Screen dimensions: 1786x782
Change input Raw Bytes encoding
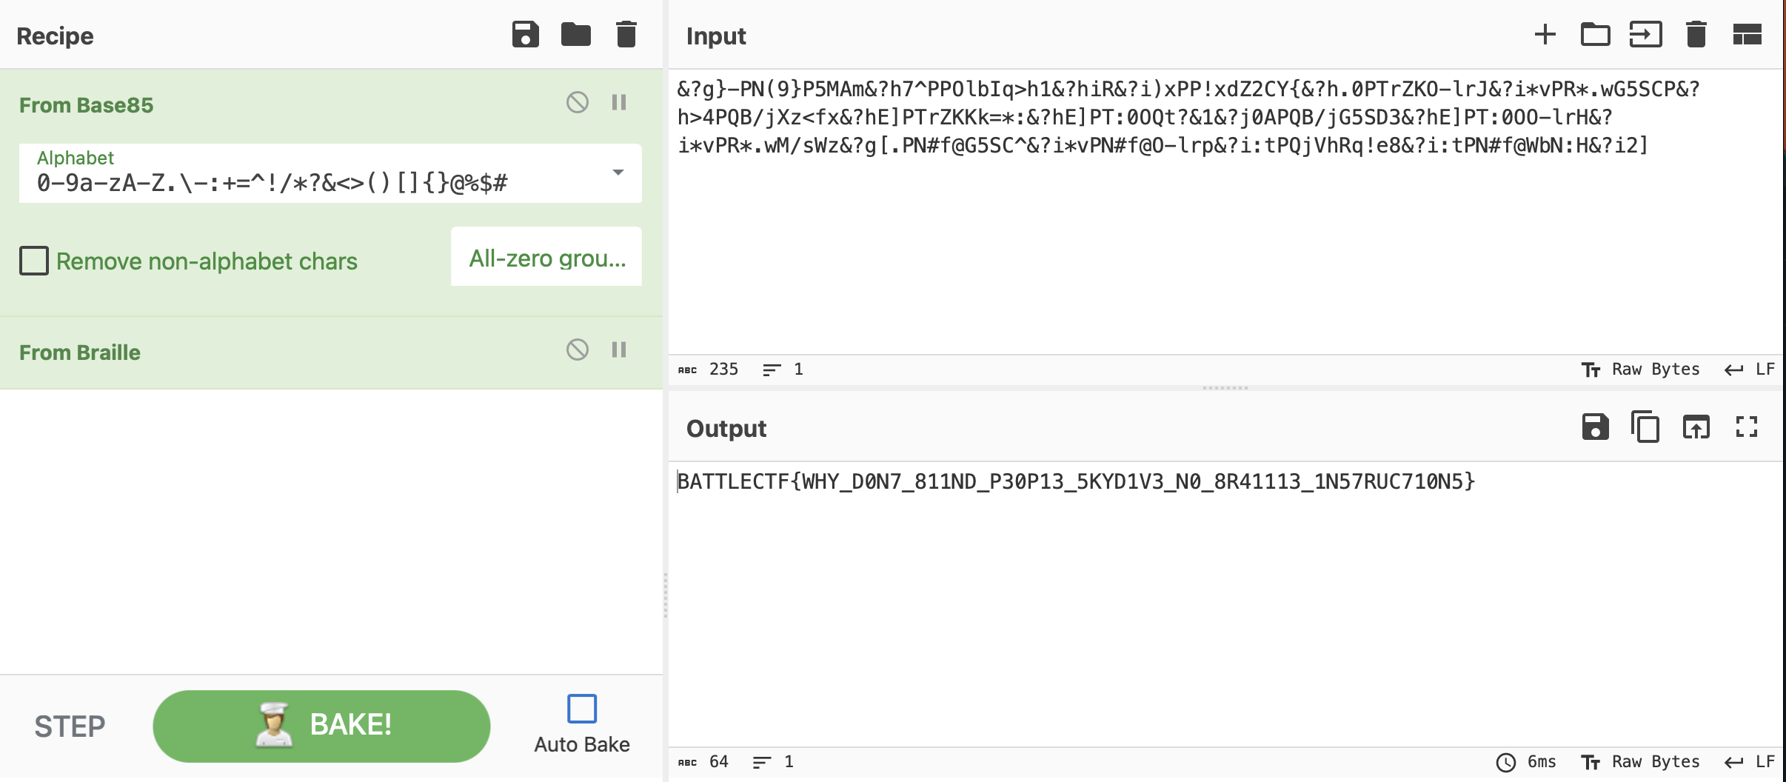pos(1641,370)
